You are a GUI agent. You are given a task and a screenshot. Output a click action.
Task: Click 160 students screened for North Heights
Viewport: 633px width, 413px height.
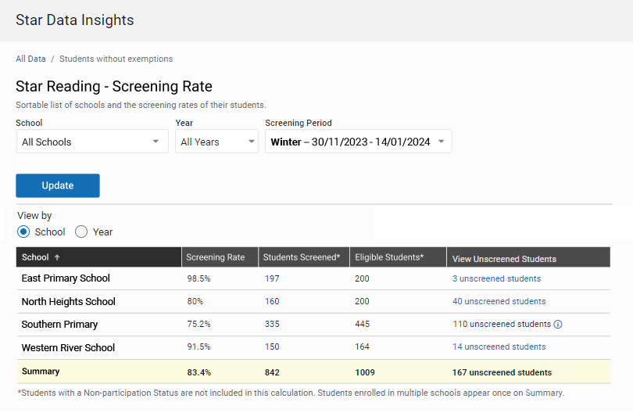tap(272, 301)
